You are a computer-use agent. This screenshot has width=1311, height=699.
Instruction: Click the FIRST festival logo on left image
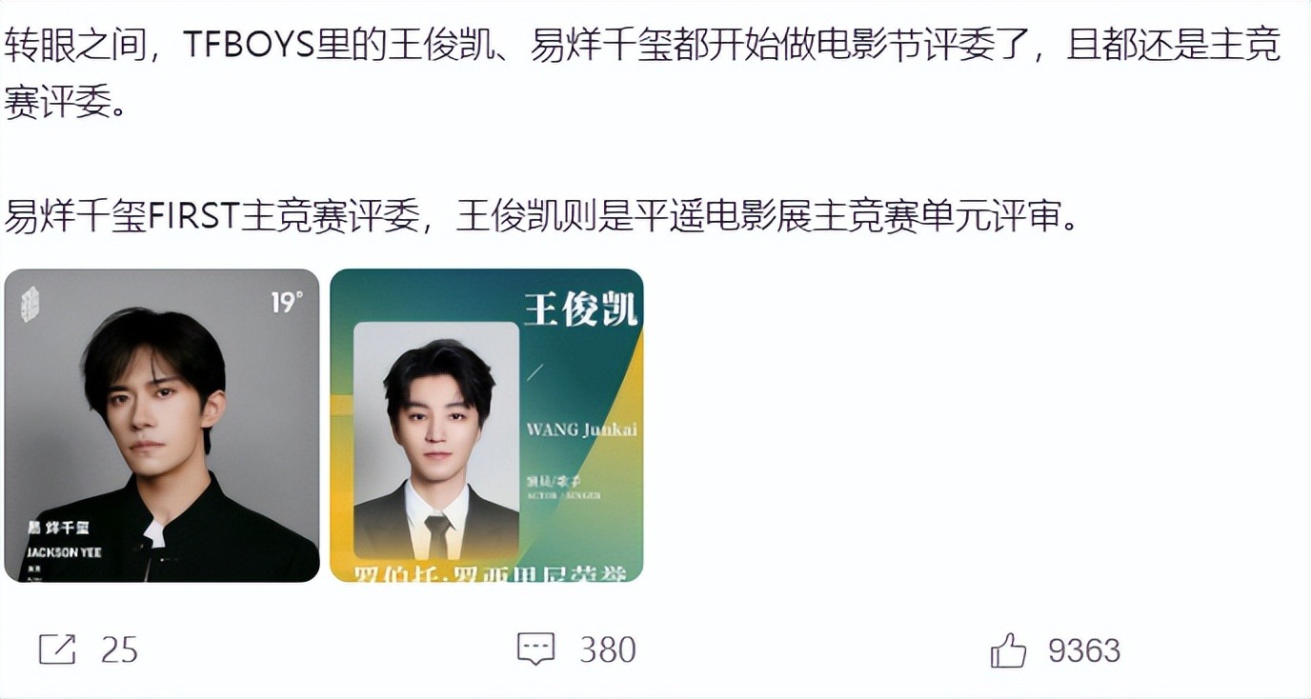(x=30, y=304)
